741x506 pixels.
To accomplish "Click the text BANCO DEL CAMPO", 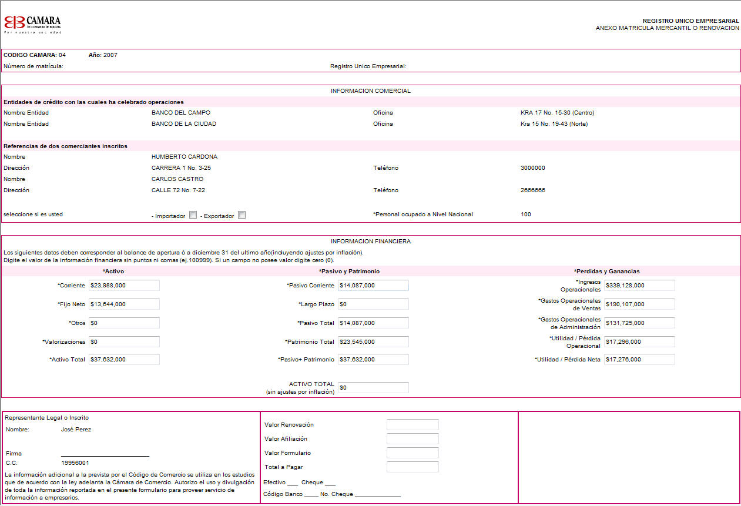I will (181, 113).
